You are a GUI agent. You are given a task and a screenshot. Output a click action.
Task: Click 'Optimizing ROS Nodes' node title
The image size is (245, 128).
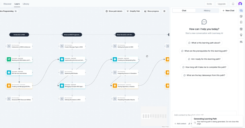(x=71, y=73)
